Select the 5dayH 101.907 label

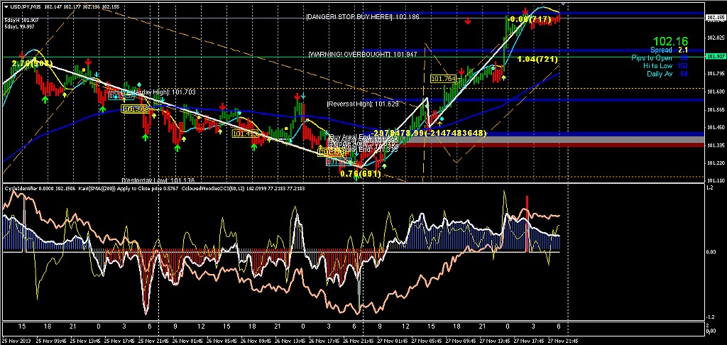[21, 20]
